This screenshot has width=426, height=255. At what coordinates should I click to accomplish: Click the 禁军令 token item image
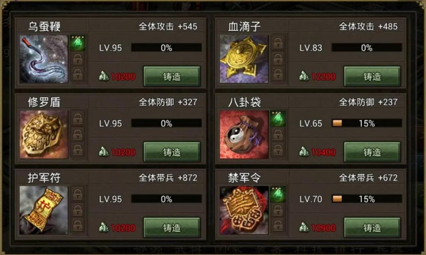point(244,210)
